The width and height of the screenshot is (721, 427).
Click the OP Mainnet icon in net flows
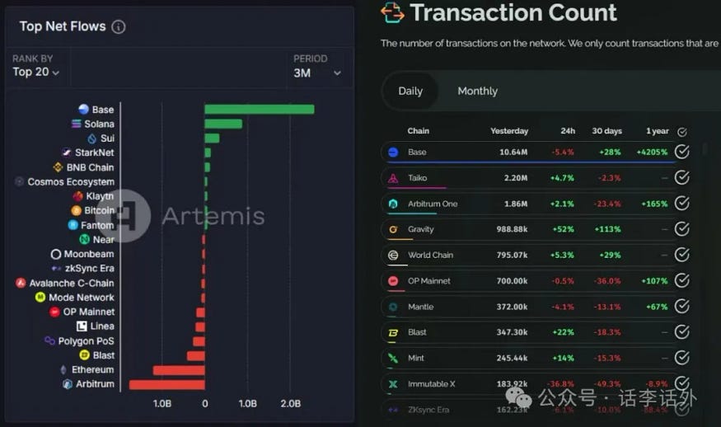(54, 312)
